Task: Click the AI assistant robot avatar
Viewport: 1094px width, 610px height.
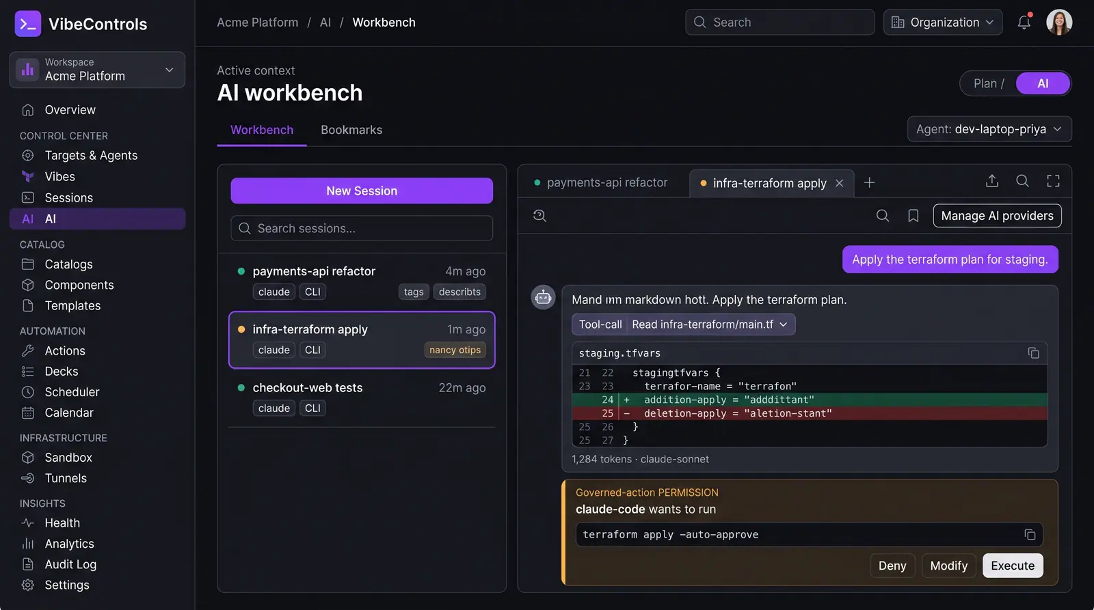Action: (543, 297)
